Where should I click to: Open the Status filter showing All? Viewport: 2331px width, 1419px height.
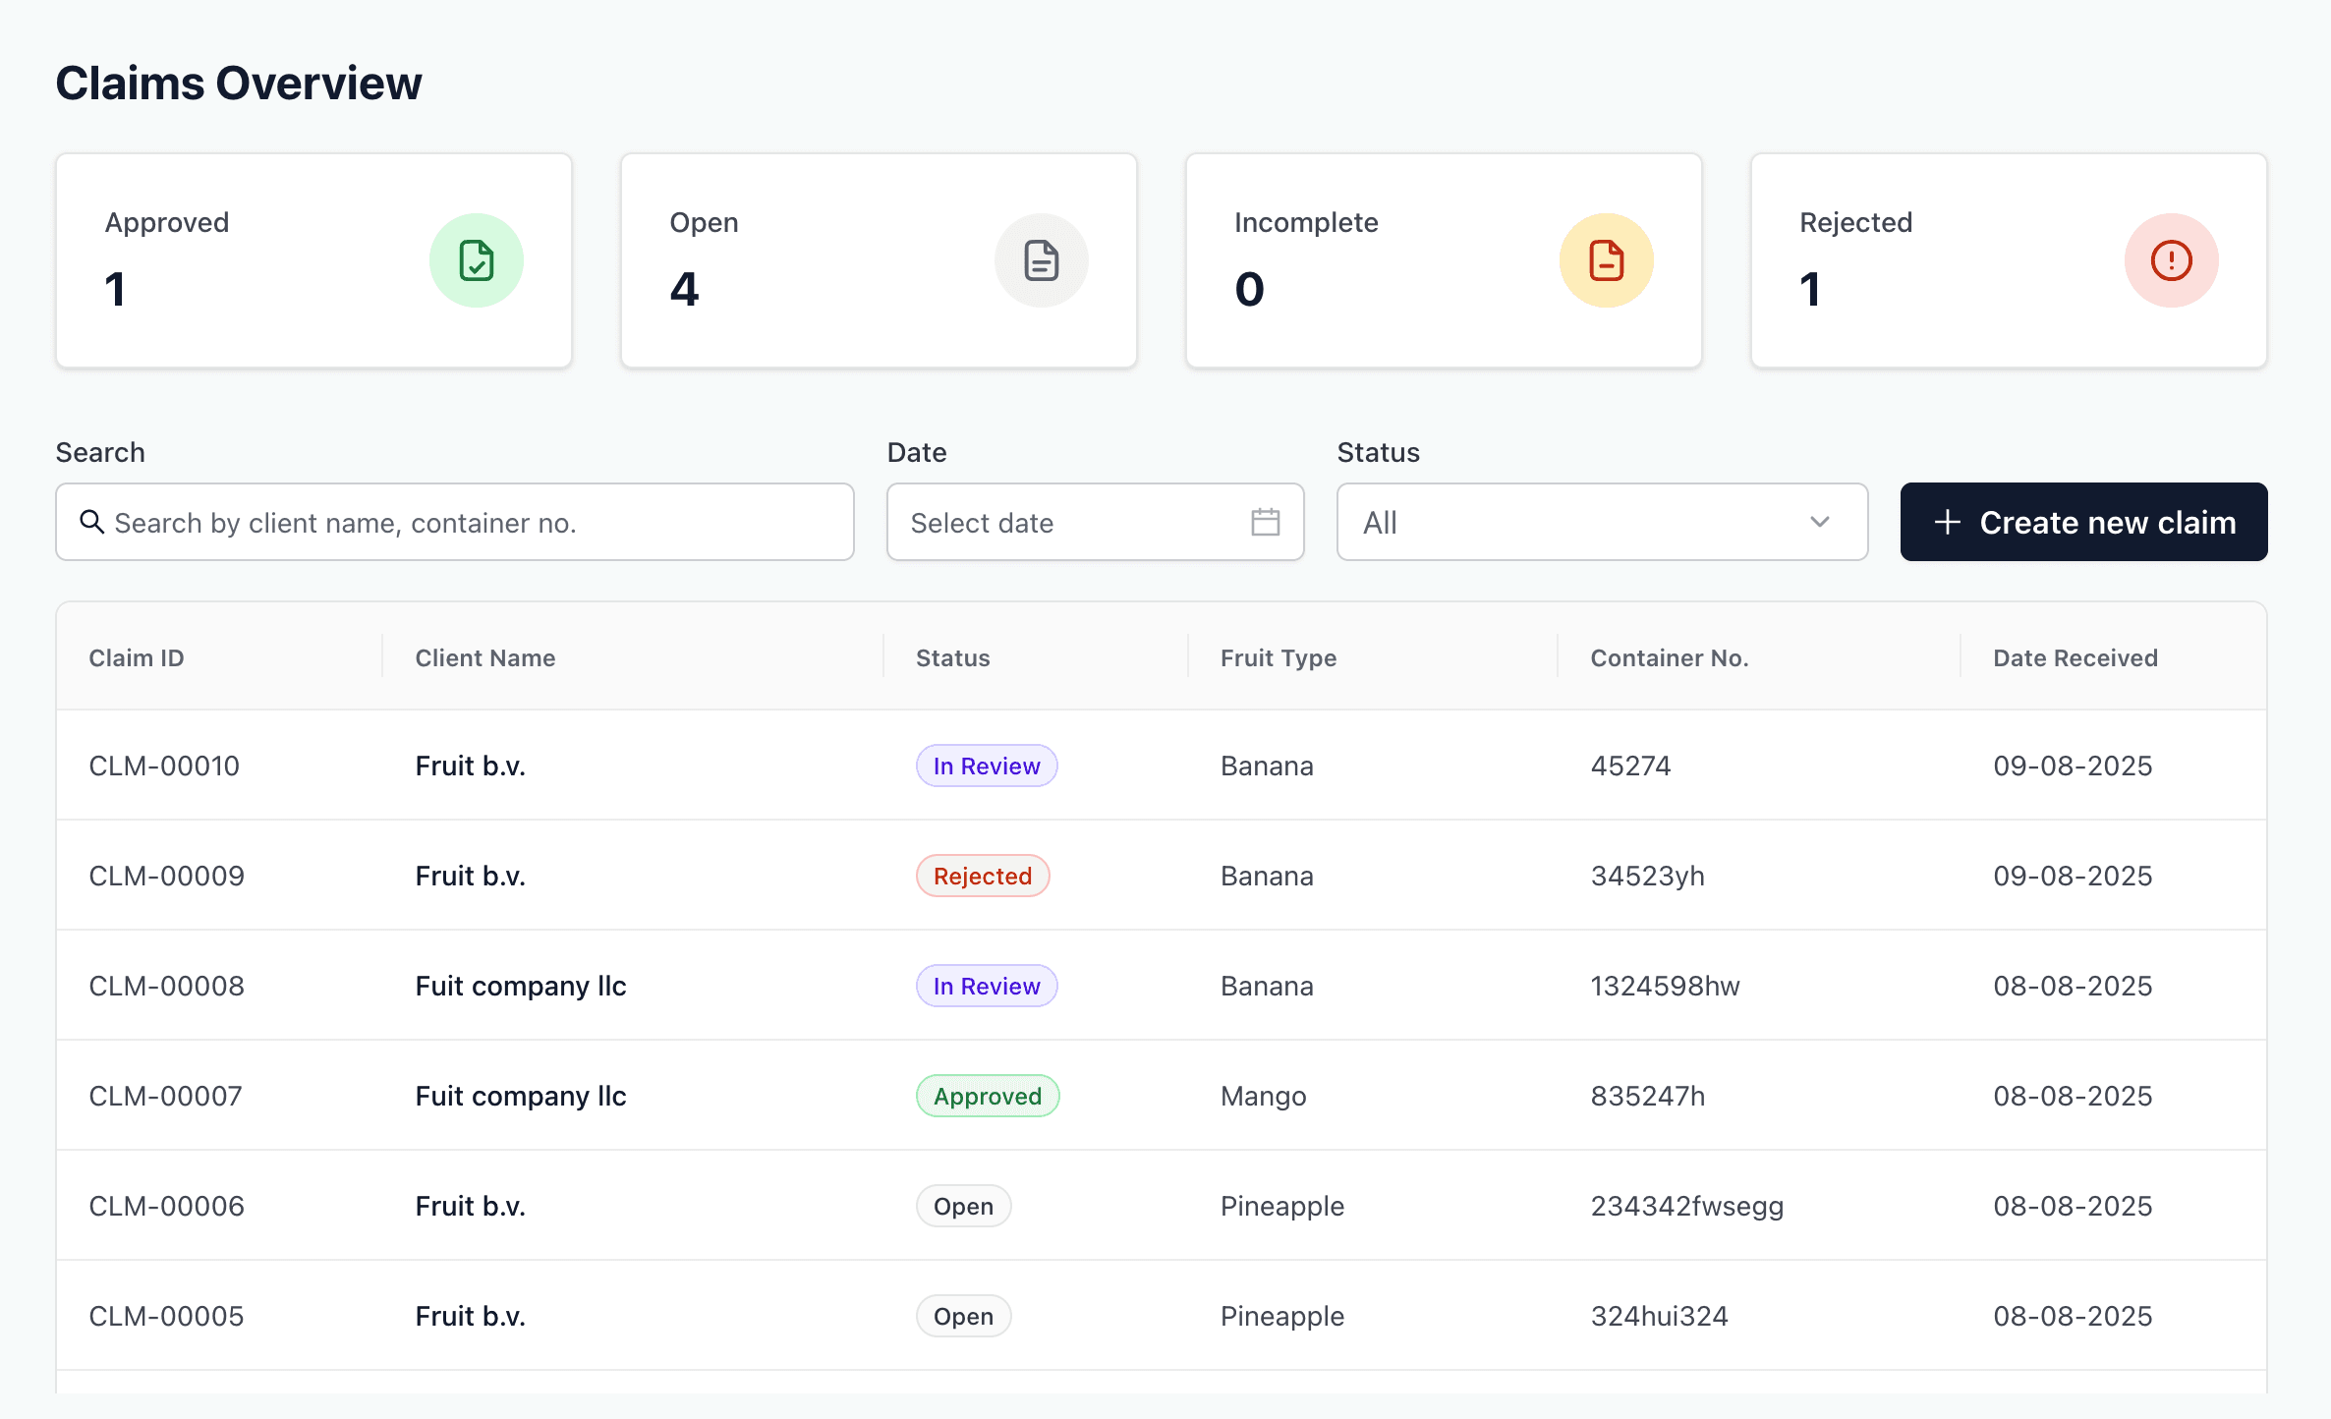coord(1572,522)
